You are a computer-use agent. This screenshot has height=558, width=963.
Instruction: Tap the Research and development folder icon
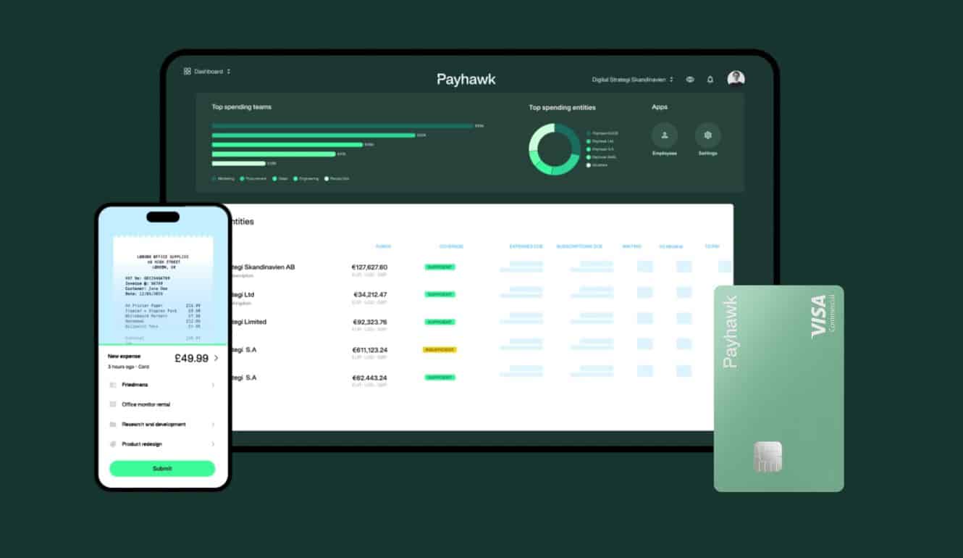point(112,425)
